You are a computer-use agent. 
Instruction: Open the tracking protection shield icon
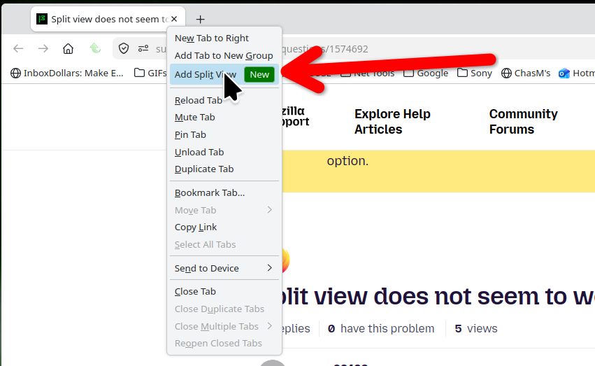pyautogui.click(x=124, y=48)
